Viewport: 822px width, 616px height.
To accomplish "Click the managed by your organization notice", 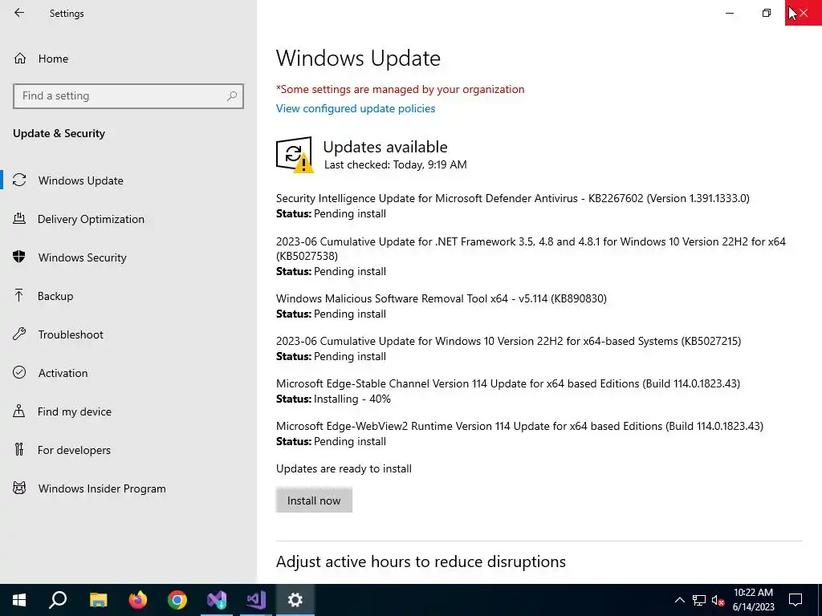I will pos(400,89).
